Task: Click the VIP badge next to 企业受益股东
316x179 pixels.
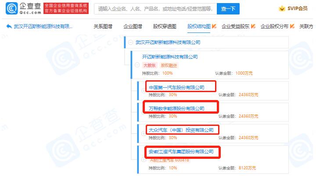Action: pyautogui.click(x=253, y=26)
